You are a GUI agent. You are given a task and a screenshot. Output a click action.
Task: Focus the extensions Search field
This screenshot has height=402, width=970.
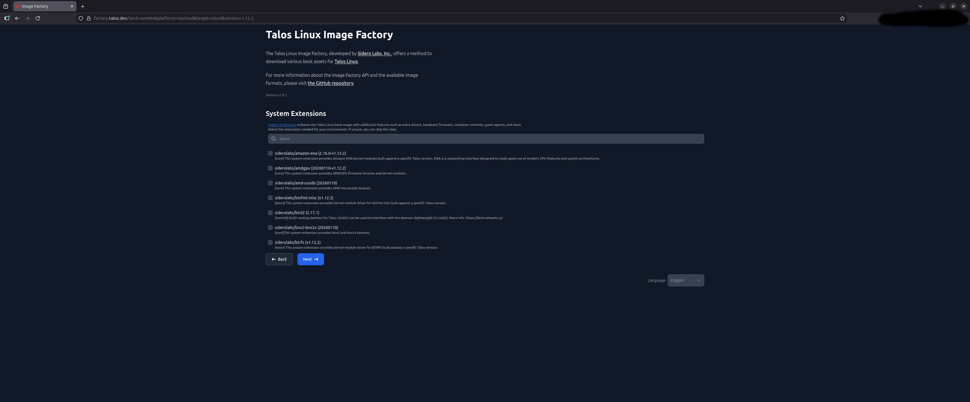486,139
